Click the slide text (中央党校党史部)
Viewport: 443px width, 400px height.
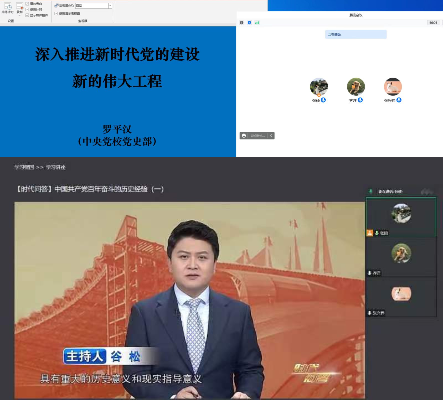point(117,141)
